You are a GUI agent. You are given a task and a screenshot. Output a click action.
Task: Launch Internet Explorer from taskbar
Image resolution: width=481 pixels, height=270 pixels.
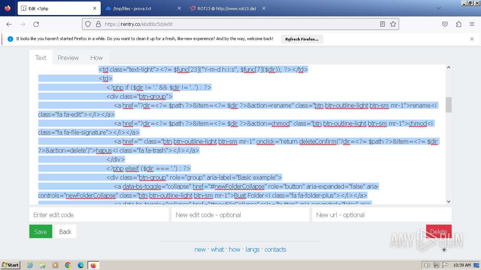pos(30,265)
